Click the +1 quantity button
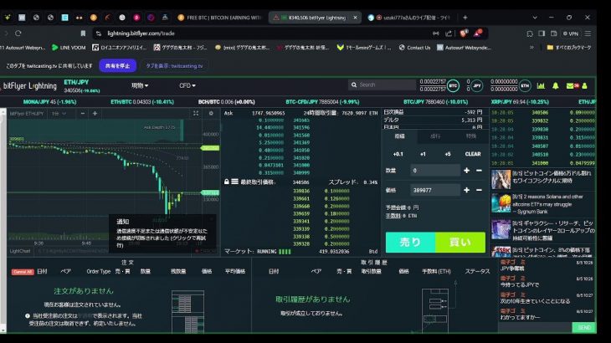Image resolution: width=611 pixels, height=343 pixels. pyautogui.click(x=423, y=154)
